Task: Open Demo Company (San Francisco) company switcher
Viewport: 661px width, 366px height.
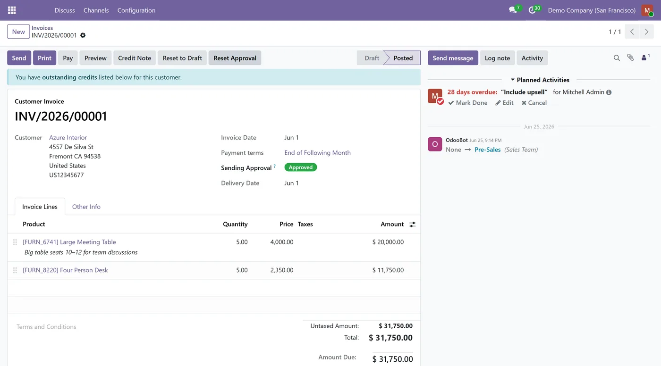Action: coord(592,10)
